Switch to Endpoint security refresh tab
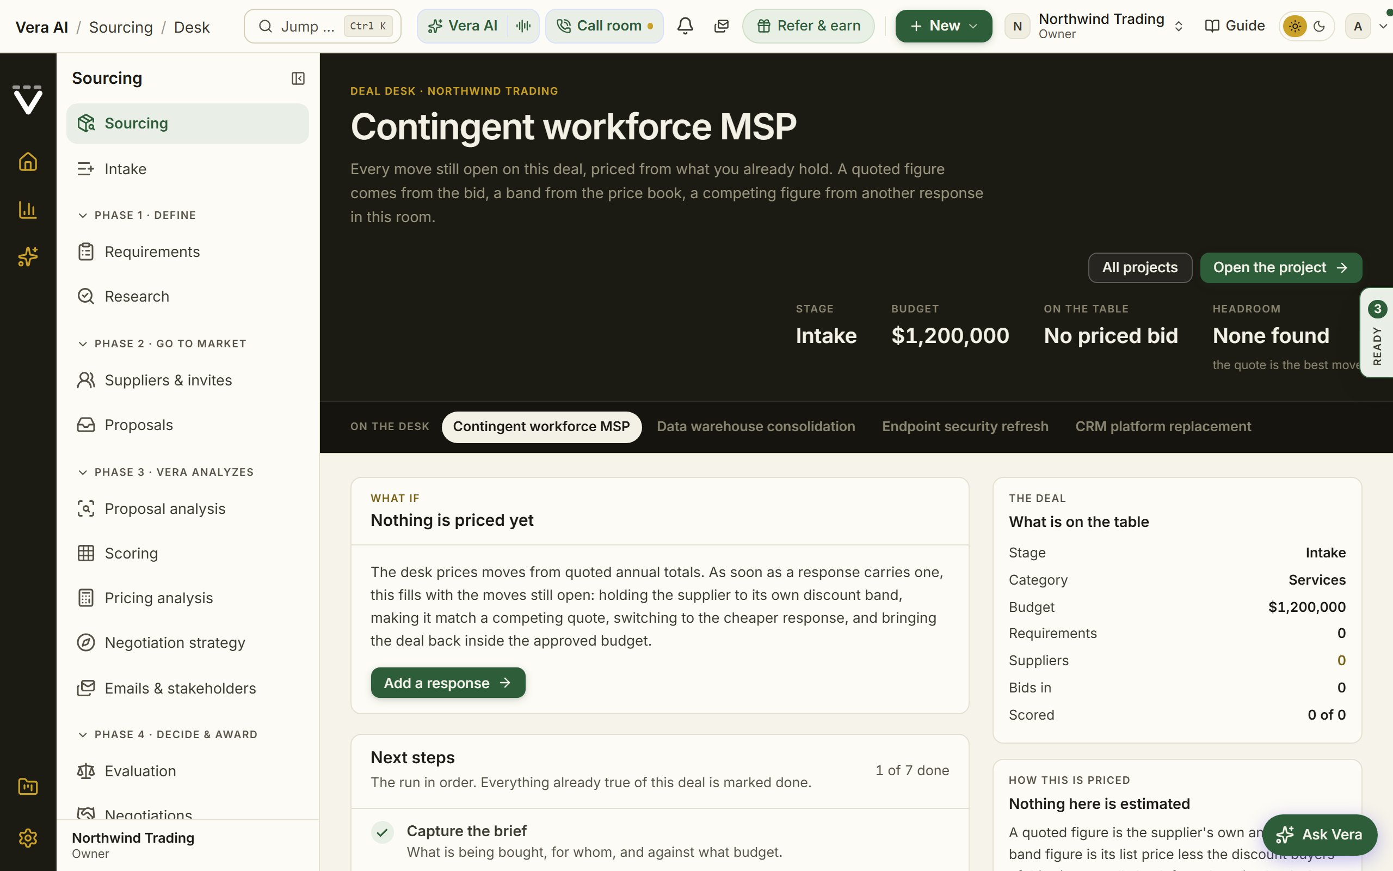The image size is (1393, 871). coord(965,427)
